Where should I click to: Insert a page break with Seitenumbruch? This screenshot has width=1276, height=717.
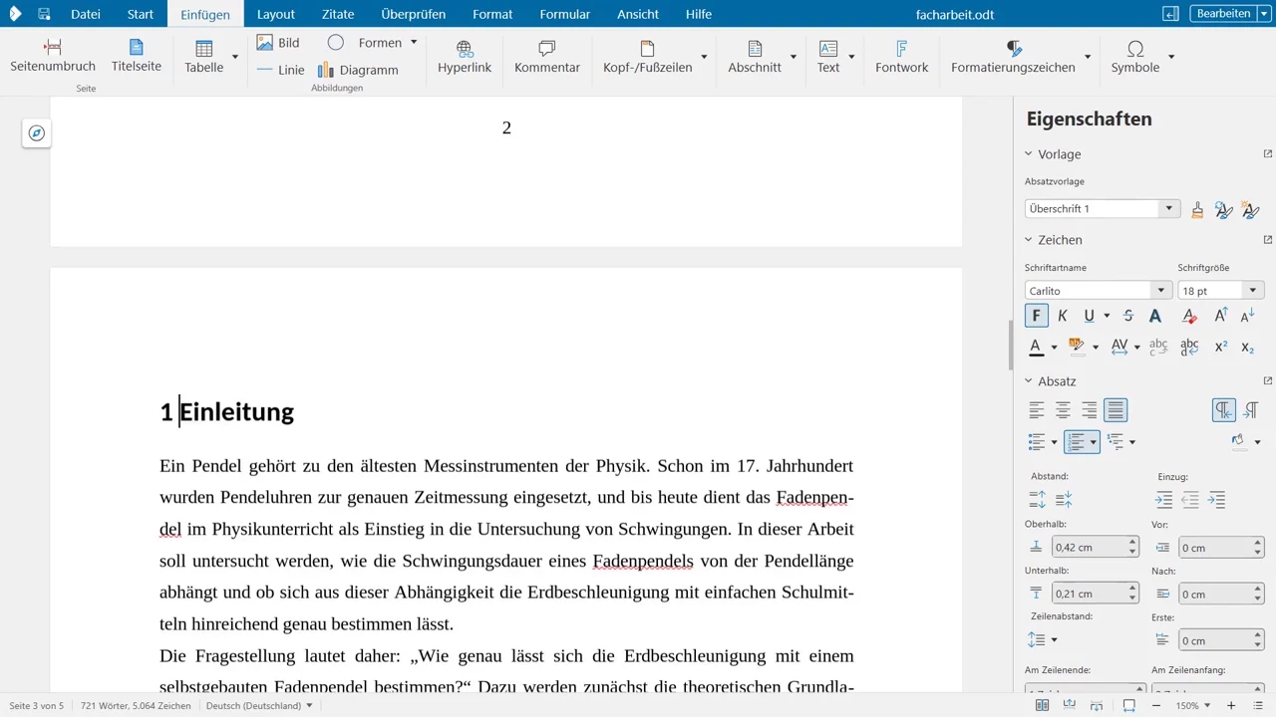coord(53,57)
